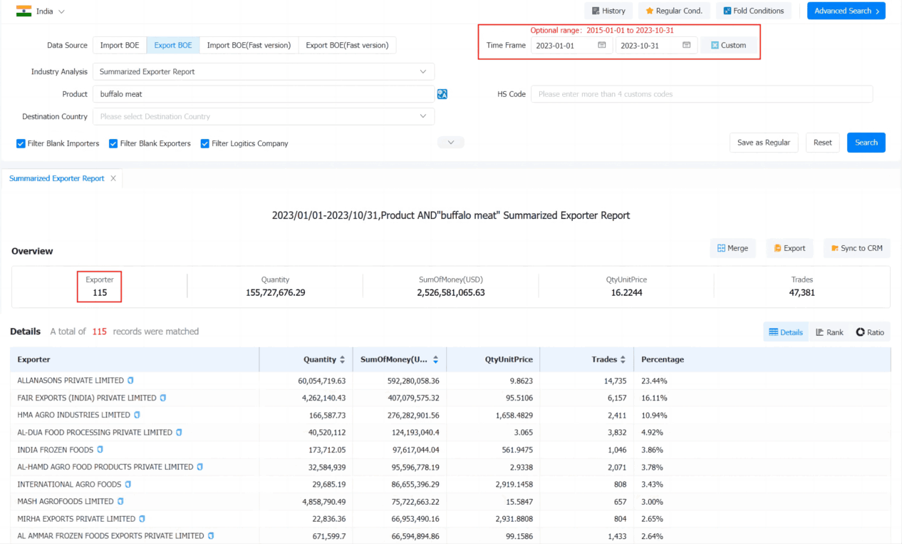Copy INTERNATIONAL AGRO FOODS name icon
This screenshot has width=902, height=544.
point(128,484)
